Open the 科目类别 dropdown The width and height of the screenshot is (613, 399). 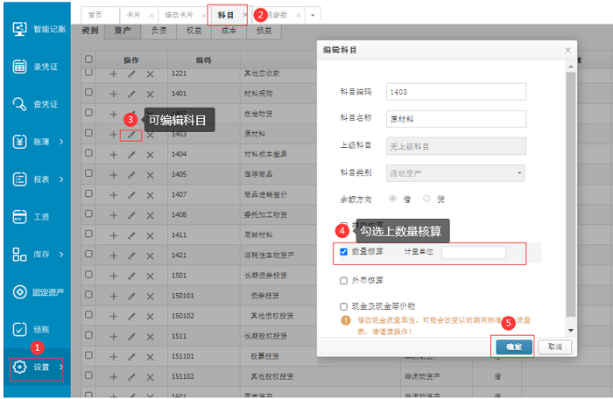462,173
